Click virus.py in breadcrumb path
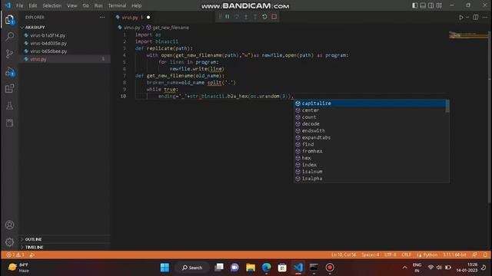The height and width of the screenshot is (276, 492). (131, 28)
